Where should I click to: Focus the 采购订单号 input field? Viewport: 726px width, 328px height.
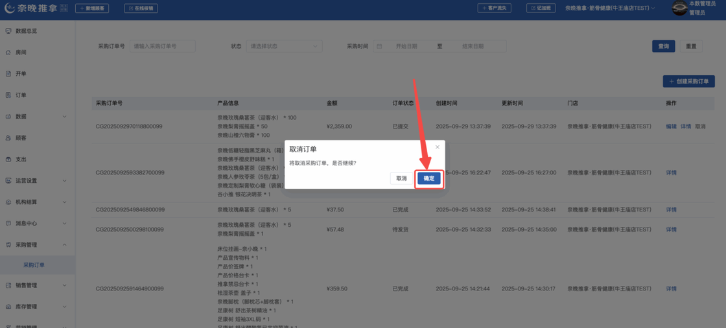point(163,46)
